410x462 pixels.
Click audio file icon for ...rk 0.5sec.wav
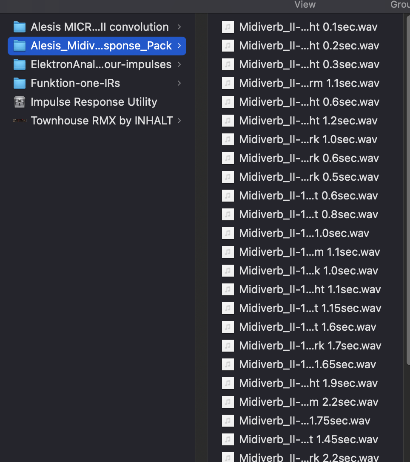(228, 177)
